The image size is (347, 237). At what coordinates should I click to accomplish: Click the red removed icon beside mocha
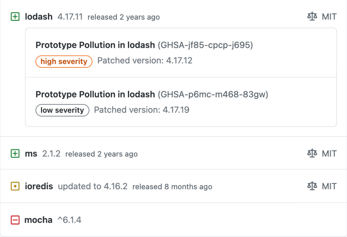15,220
